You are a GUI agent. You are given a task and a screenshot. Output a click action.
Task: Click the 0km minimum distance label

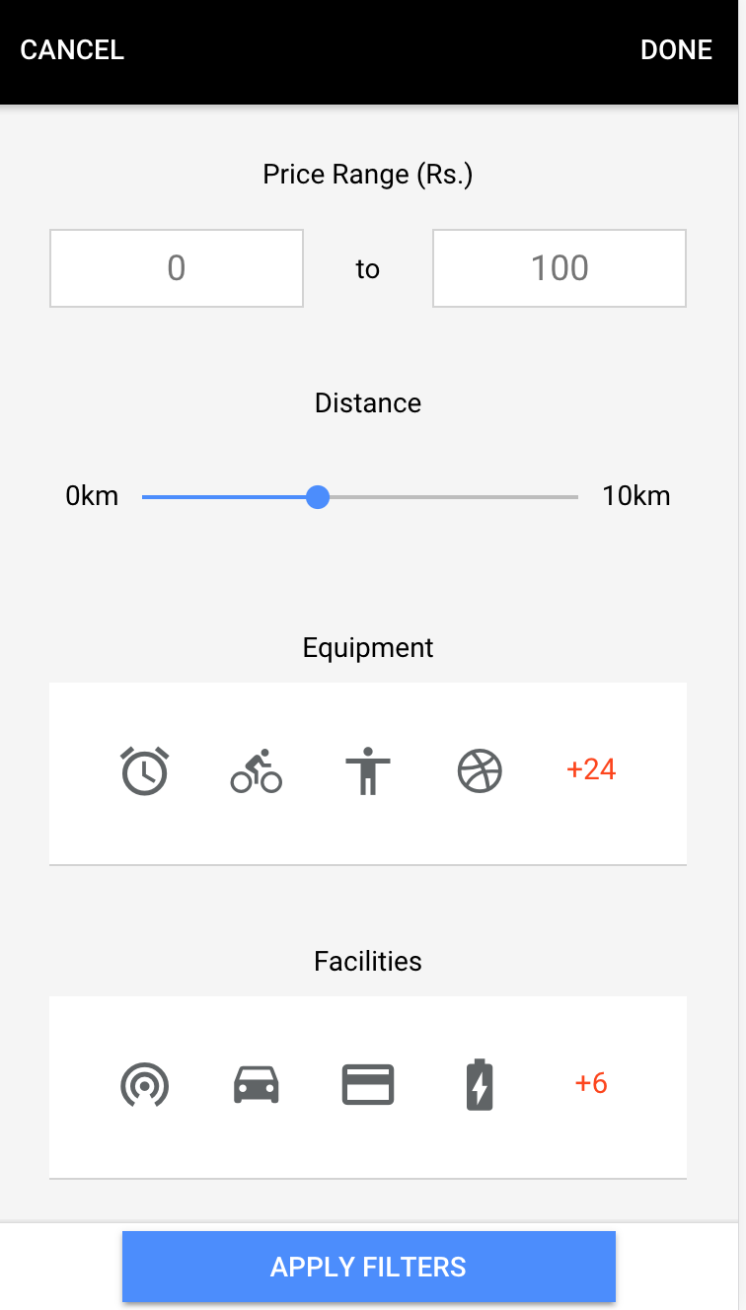point(92,496)
